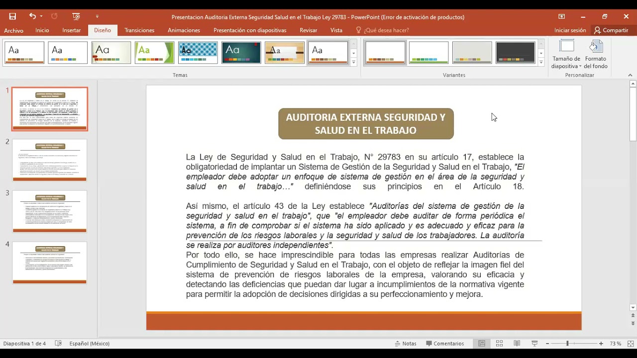The width and height of the screenshot is (637, 358).
Task: Collapse the ribbon with the caret
Action: (630, 75)
